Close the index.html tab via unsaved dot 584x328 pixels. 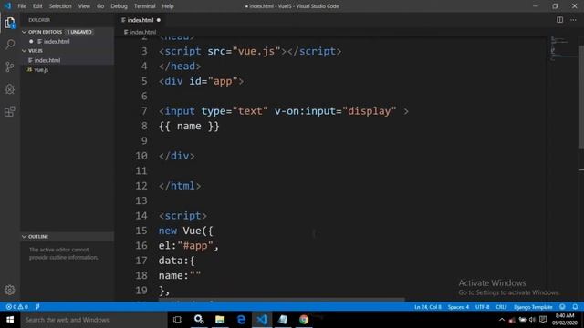(159, 20)
